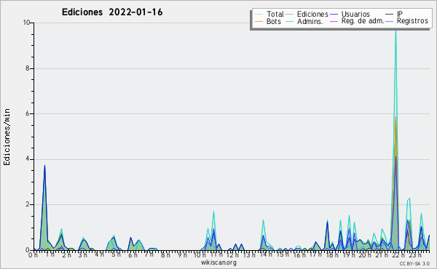Select the 'Total' legend entry

click(x=275, y=14)
